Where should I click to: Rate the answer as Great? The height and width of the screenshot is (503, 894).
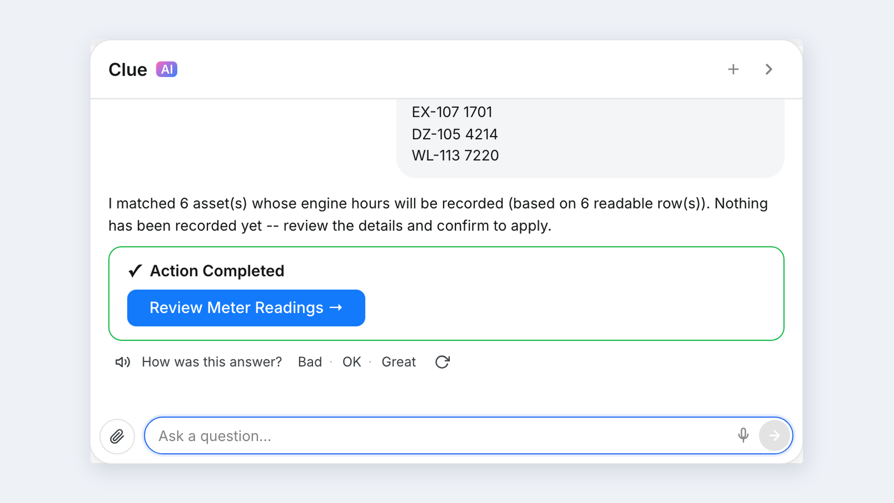click(x=399, y=362)
